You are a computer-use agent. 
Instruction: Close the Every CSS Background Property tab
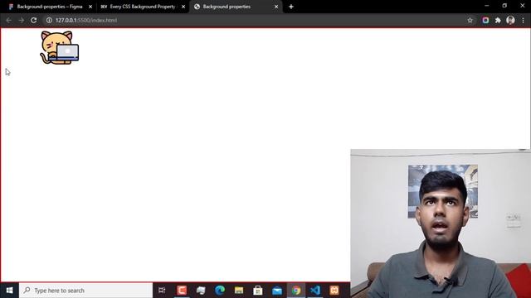(x=183, y=7)
